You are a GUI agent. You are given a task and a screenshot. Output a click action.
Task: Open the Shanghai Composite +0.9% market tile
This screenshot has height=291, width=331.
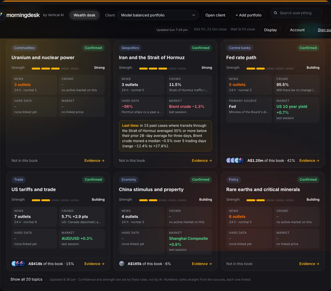coord(189,242)
